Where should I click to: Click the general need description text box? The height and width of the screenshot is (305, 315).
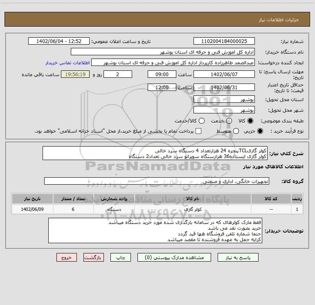155,153
